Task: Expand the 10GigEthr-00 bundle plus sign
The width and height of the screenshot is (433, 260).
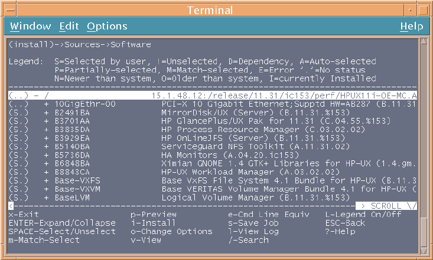Action: (46, 103)
